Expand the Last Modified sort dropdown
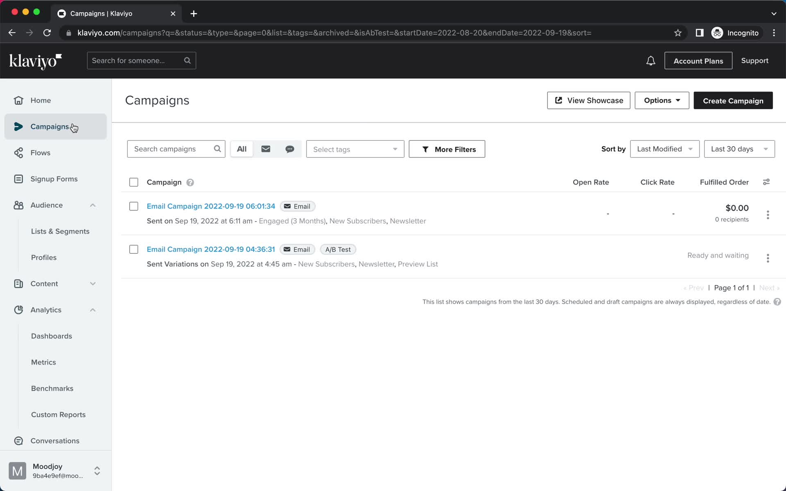786x491 pixels. coord(665,149)
